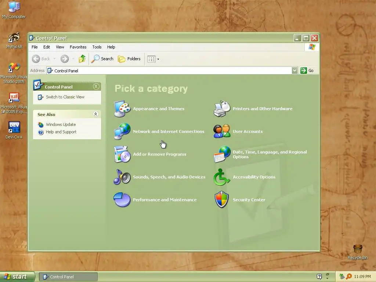The height and width of the screenshot is (282, 376).
Task: Click the network tray icon beside clock
Action: [x=342, y=276]
